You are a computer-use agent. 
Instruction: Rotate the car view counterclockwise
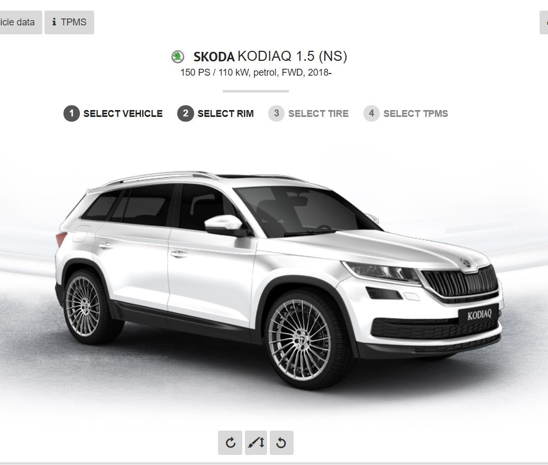coord(282,443)
